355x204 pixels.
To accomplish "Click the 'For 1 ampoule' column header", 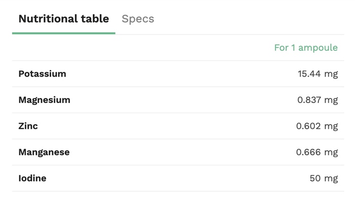I will [306, 48].
